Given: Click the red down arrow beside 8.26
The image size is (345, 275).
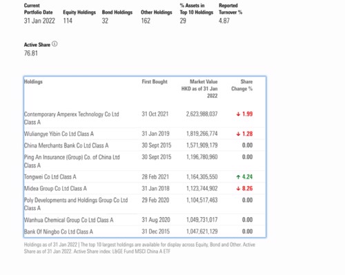Looking at the screenshot, I should pyautogui.click(x=238, y=189).
